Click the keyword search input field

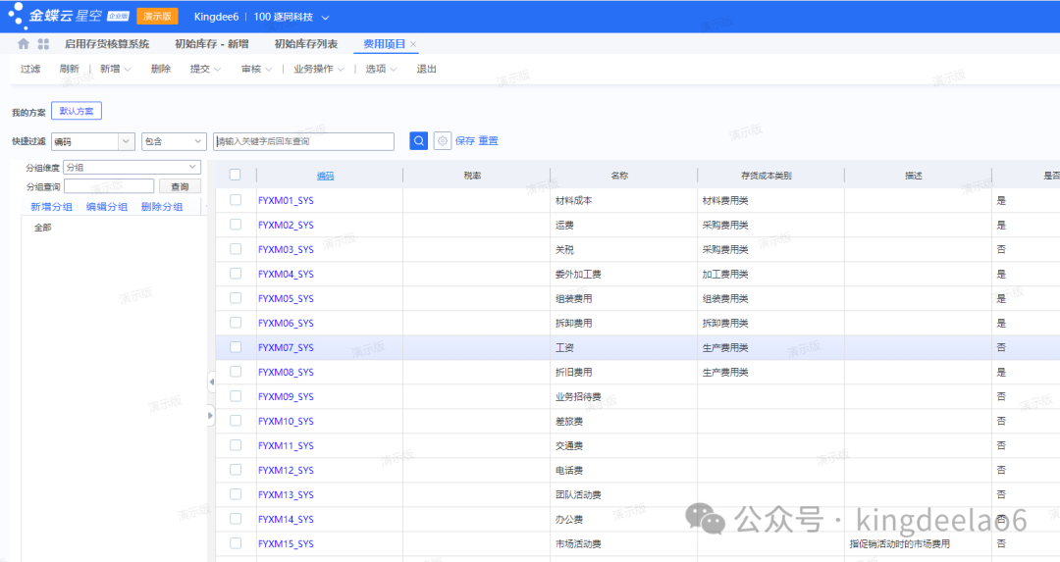[303, 141]
